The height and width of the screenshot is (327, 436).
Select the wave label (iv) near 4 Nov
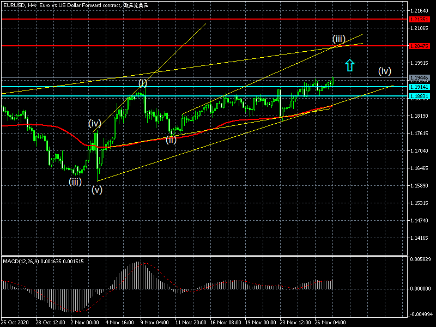point(94,123)
